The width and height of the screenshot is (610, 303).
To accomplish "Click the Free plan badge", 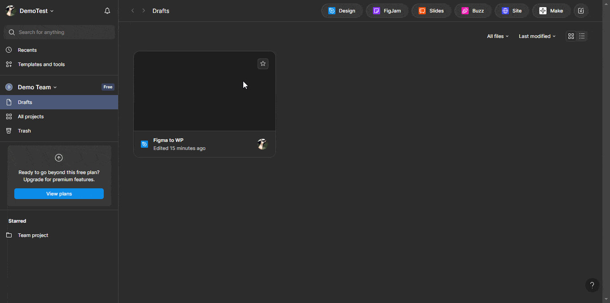I will point(108,87).
